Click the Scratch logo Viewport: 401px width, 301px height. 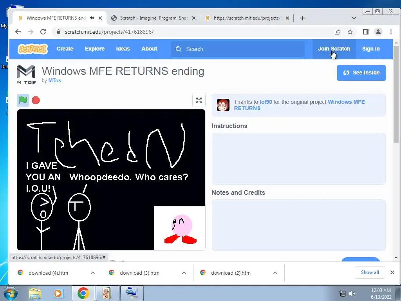pos(33,49)
